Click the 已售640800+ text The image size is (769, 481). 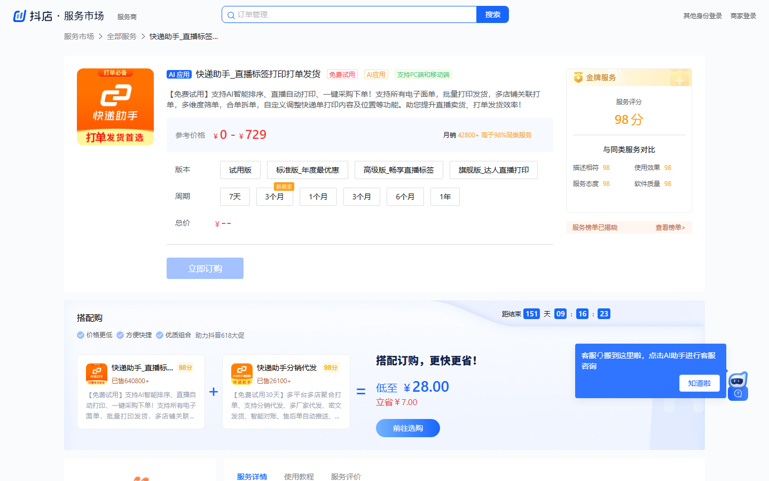pos(130,381)
